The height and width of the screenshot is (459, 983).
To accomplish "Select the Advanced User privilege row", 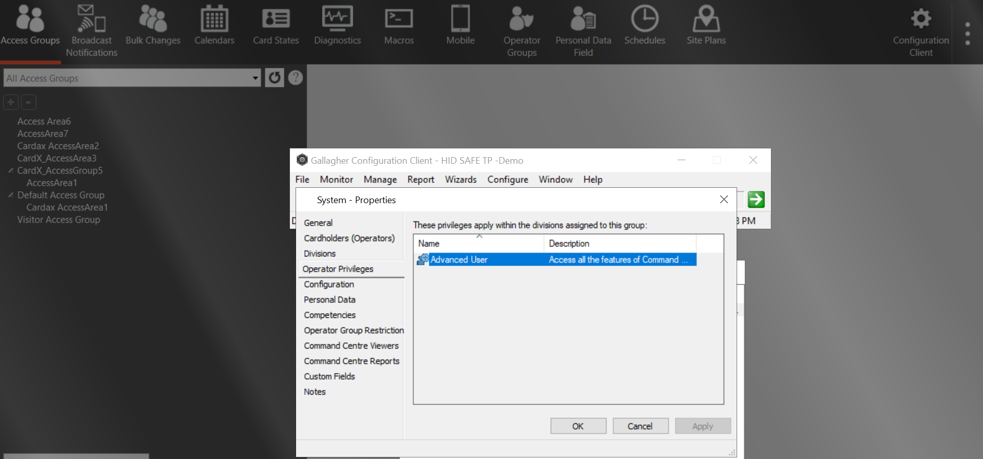I will pos(556,259).
